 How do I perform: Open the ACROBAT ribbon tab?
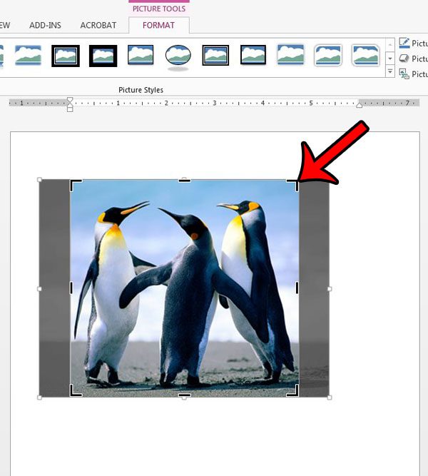pyautogui.click(x=98, y=25)
